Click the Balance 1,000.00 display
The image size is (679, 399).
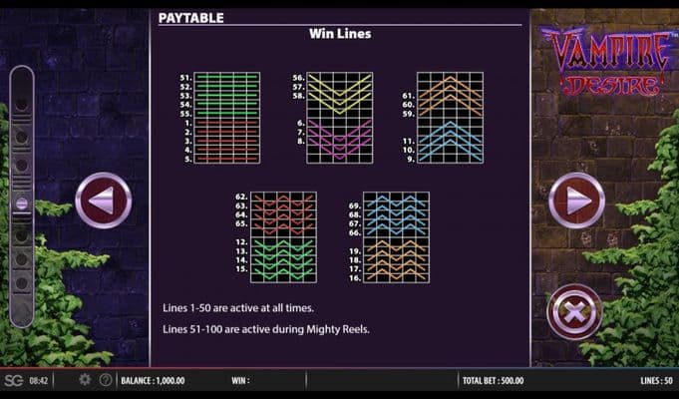pos(153,380)
